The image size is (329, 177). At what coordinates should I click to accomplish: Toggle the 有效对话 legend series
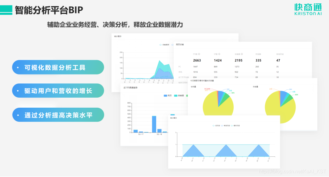(x=226, y=126)
